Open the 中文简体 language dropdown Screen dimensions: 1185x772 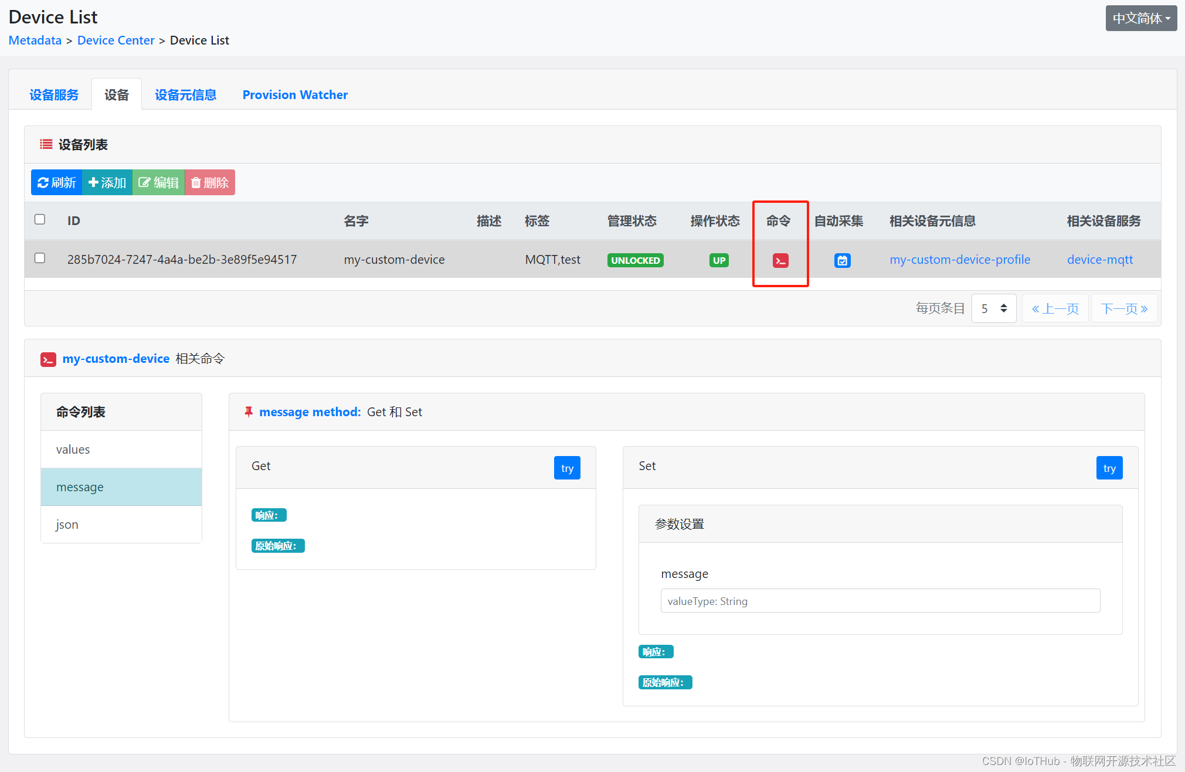(x=1141, y=18)
